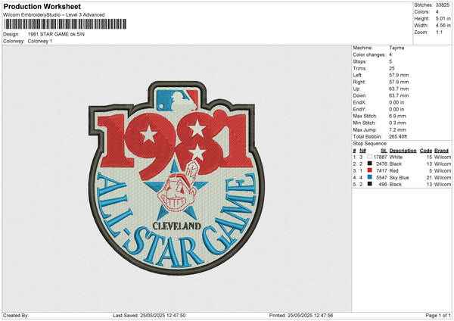454x321 pixels.
Task: Click the 'Page 1 of 1' indicator
Action: click(x=438, y=315)
